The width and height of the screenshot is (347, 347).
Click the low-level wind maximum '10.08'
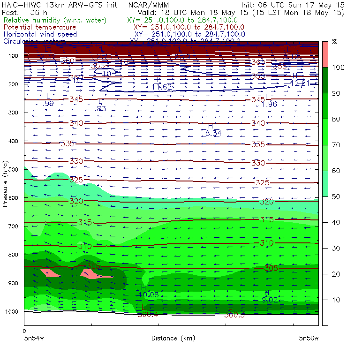click(x=149, y=295)
